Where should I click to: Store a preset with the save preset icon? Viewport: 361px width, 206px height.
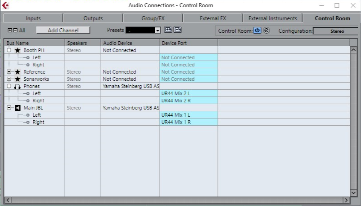click(168, 30)
